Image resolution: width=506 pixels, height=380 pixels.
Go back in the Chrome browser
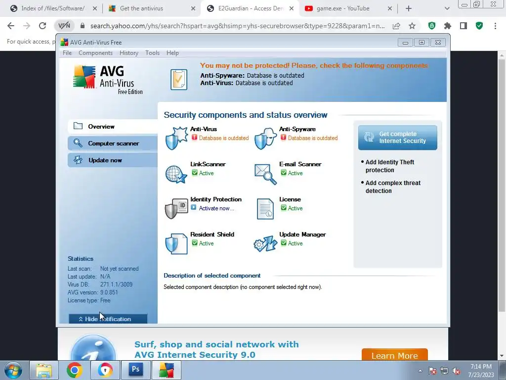[x=11, y=26]
